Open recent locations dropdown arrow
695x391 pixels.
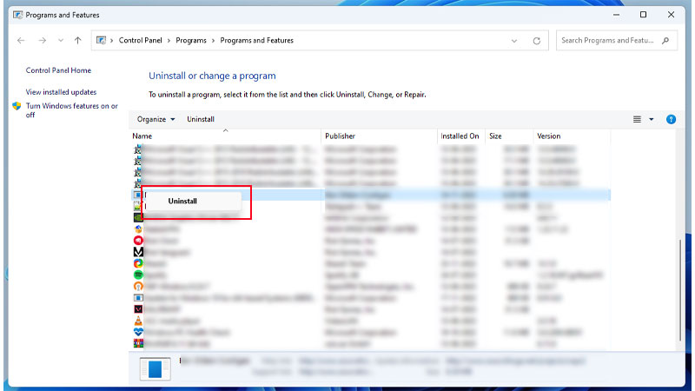click(60, 40)
